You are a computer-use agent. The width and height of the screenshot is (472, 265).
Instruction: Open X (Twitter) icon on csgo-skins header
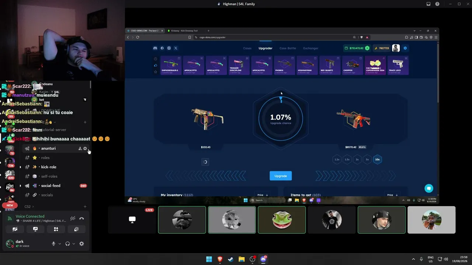point(176,48)
